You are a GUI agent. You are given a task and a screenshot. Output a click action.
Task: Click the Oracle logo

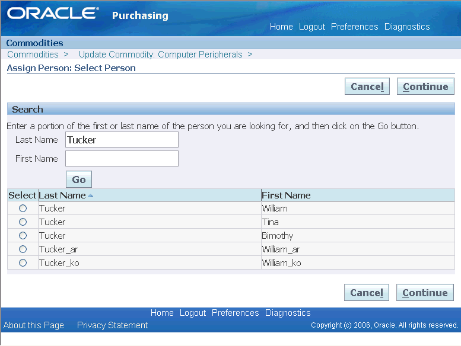[x=53, y=13]
